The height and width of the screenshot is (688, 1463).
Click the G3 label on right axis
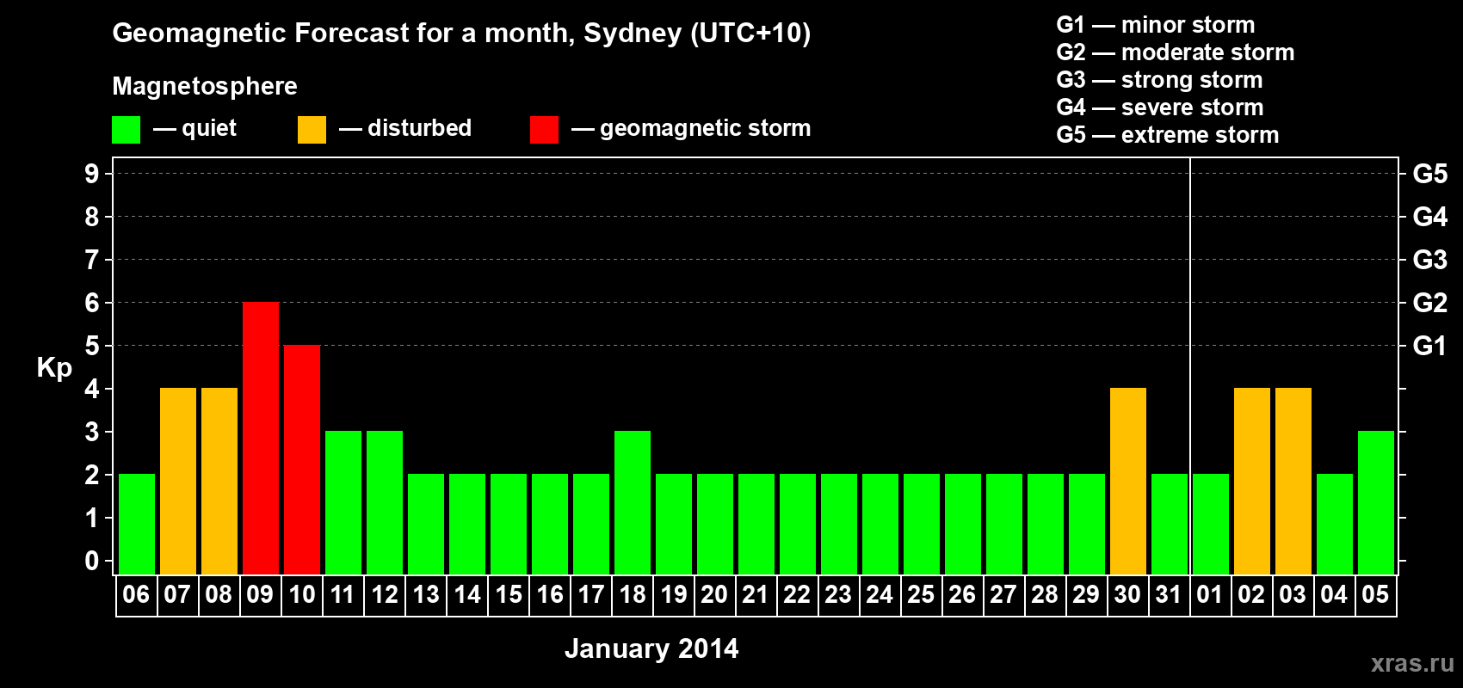[1430, 260]
